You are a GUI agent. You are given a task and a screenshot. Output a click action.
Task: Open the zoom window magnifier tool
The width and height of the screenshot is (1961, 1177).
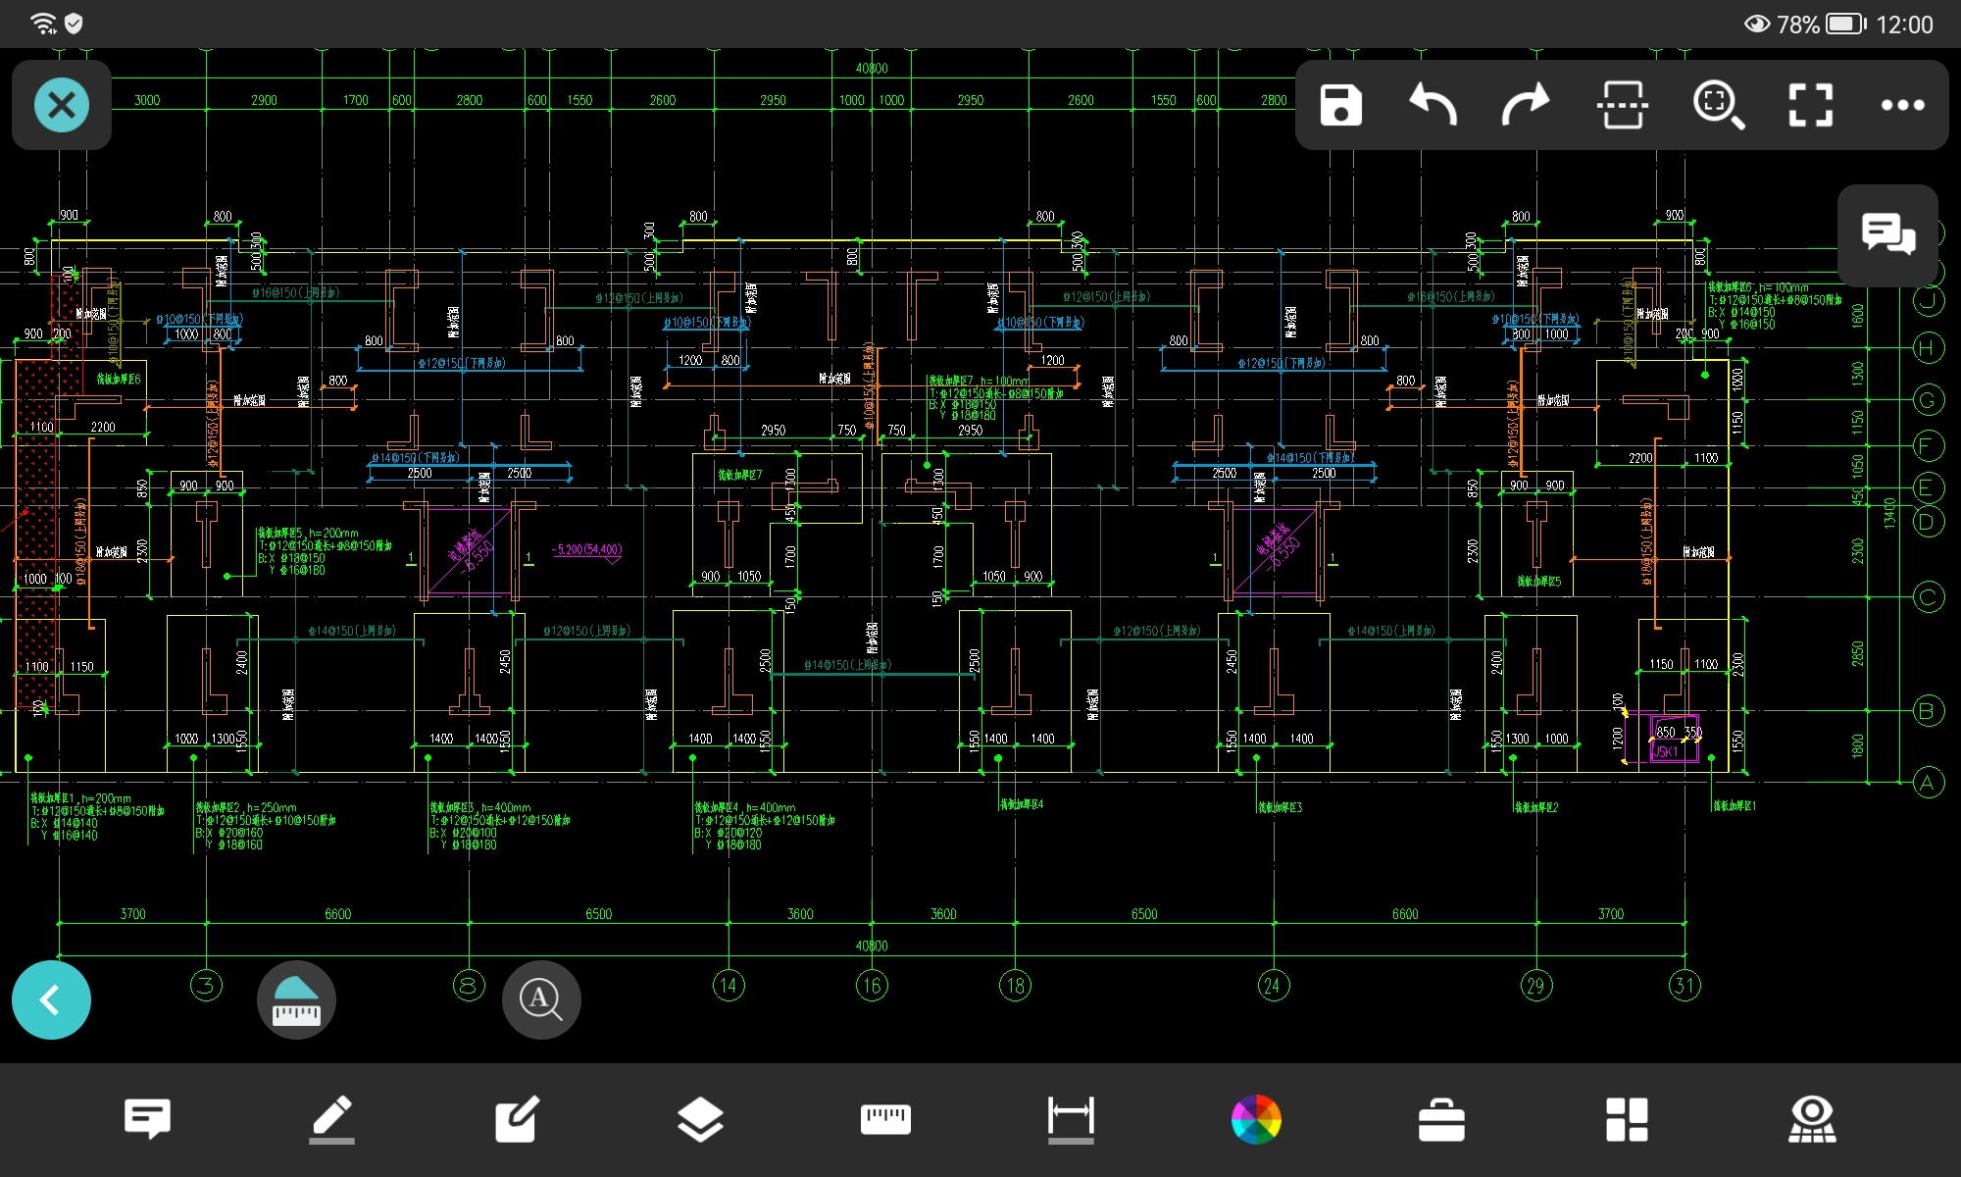[x=1718, y=105]
